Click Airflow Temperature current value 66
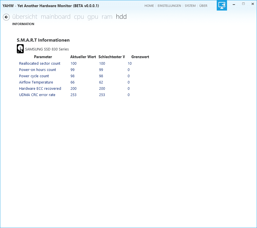The width and height of the screenshot is (257, 228). [73, 82]
